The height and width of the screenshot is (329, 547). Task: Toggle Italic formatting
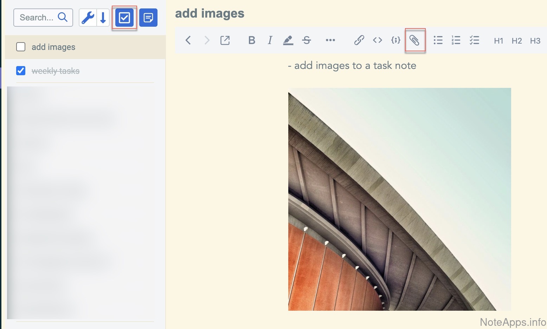coord(270,40)
